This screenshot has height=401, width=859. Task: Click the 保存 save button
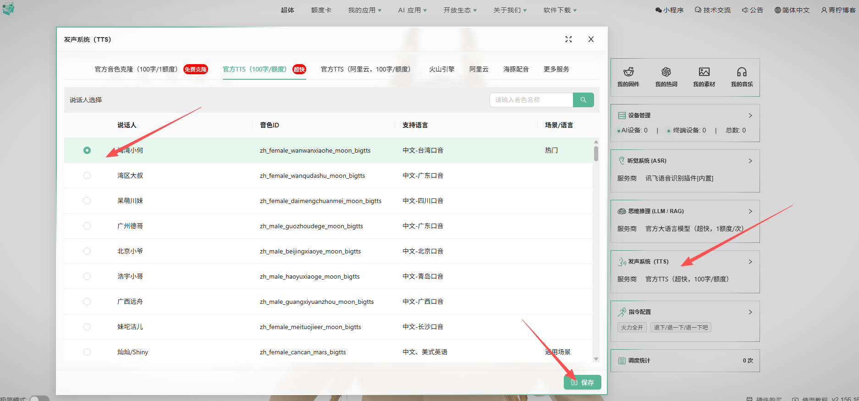[582, 382]
